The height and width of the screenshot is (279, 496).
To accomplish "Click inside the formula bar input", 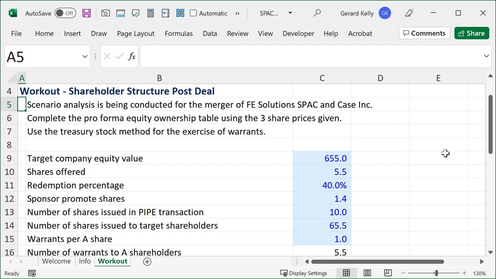I will (310, 57).
